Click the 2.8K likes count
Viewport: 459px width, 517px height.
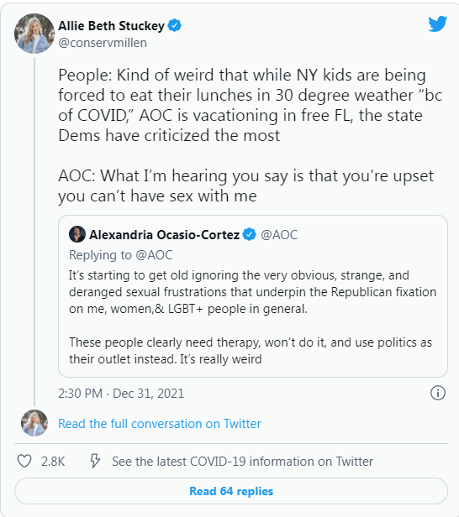coord(53,462)
